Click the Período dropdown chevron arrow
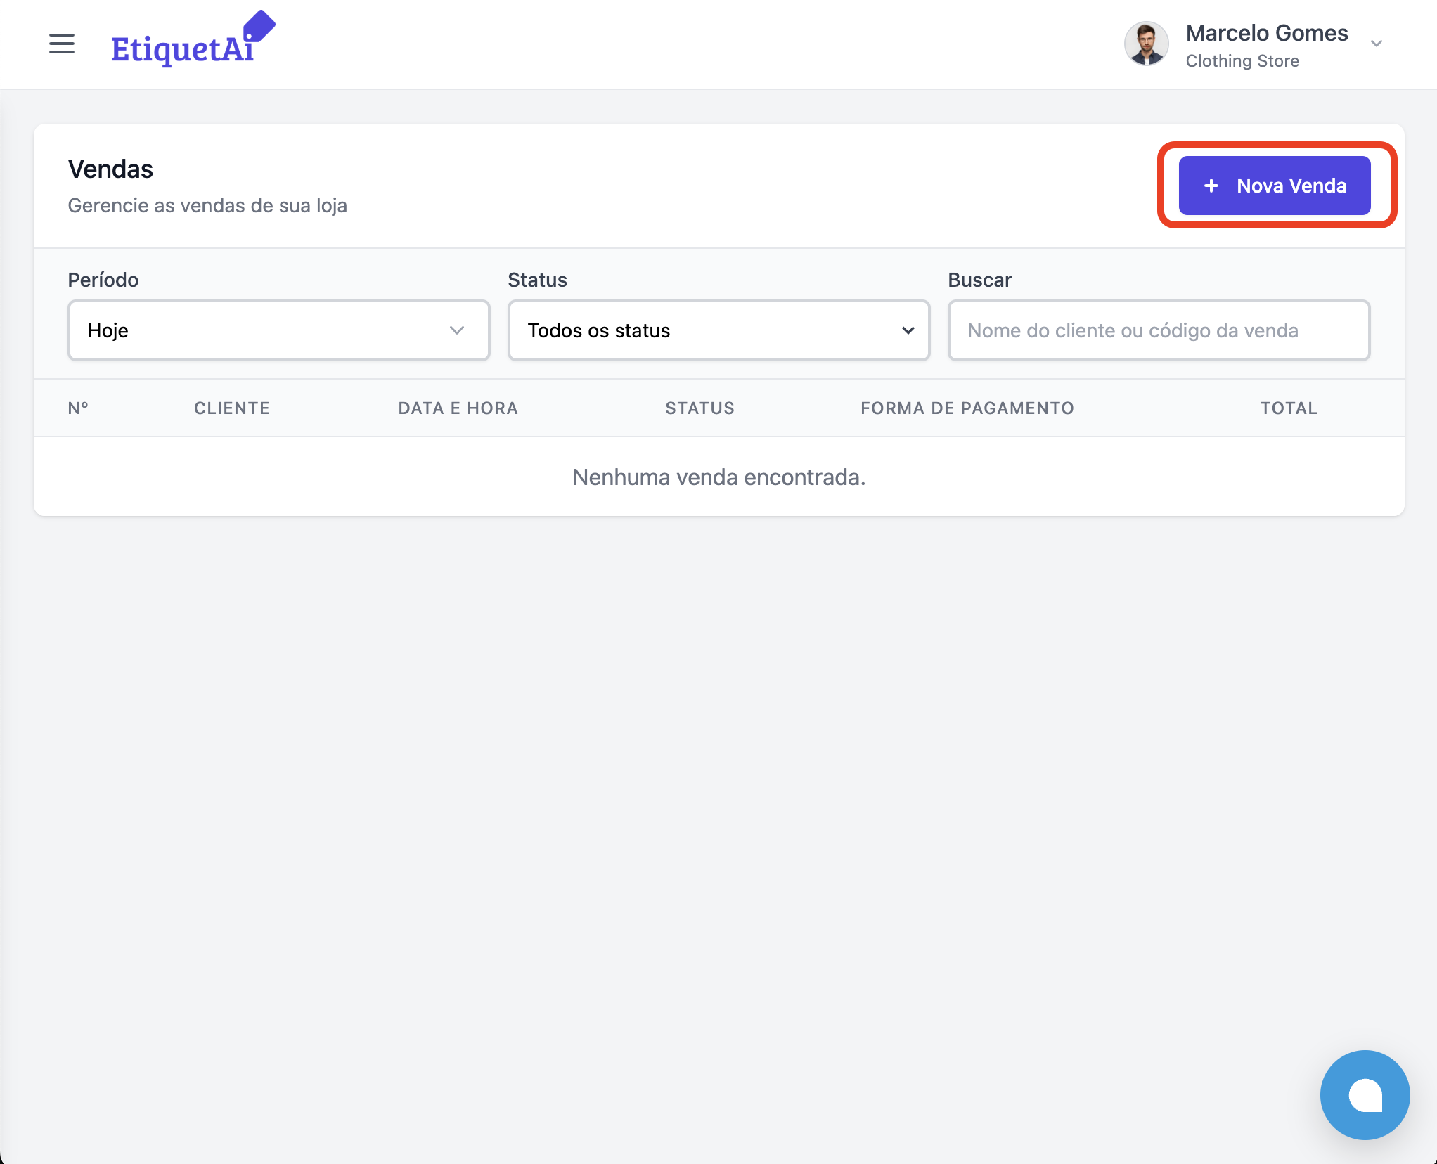This screenshot has width=1437, height=1164. (x=457, y=330)
